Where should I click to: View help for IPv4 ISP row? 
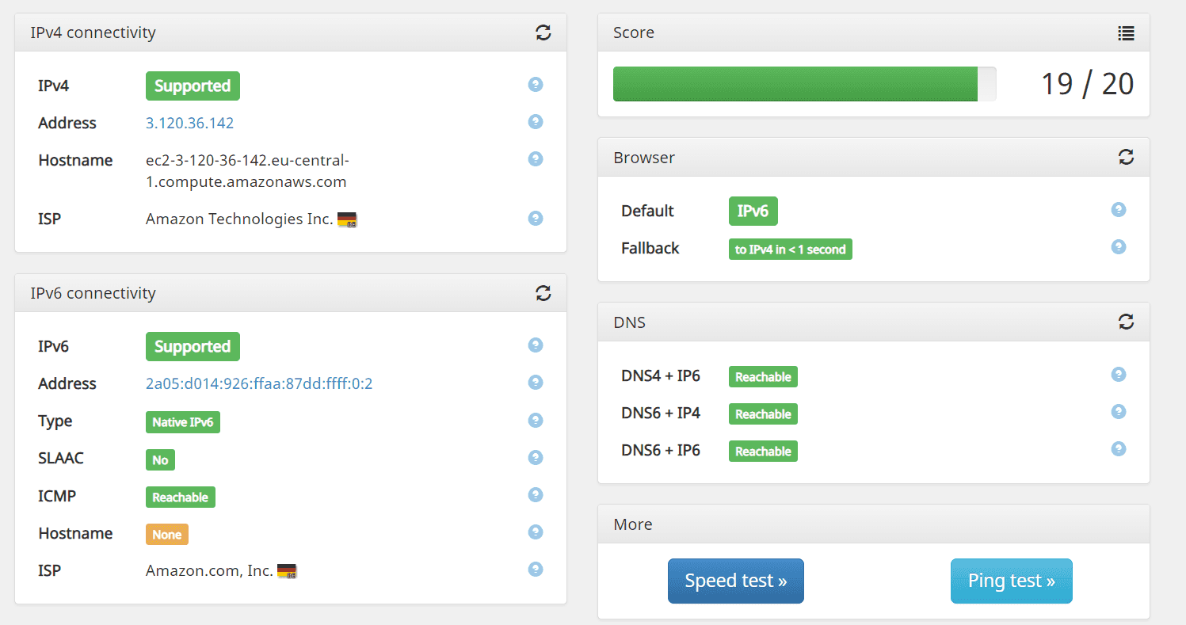coord(536,218)
